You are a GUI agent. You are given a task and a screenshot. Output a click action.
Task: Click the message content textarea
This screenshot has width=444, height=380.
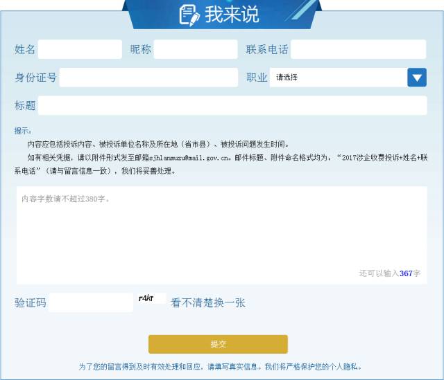pos(222,235)
